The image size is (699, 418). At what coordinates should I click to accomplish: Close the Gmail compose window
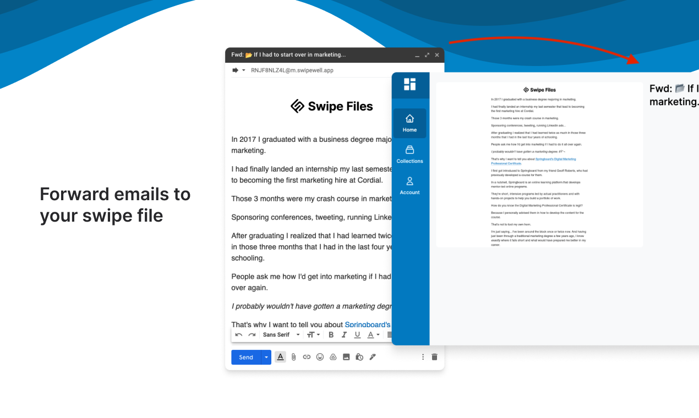pyautogui.click(x=437, y=55)
